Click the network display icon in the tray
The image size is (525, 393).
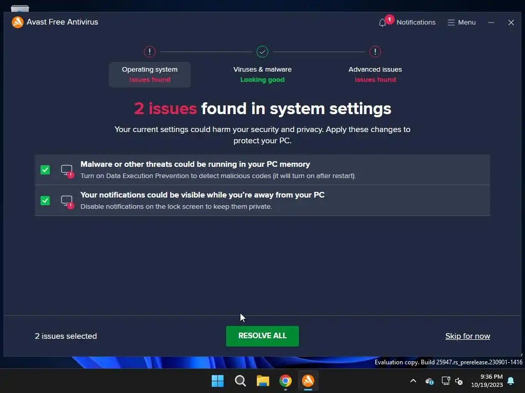tap(446, 381)
